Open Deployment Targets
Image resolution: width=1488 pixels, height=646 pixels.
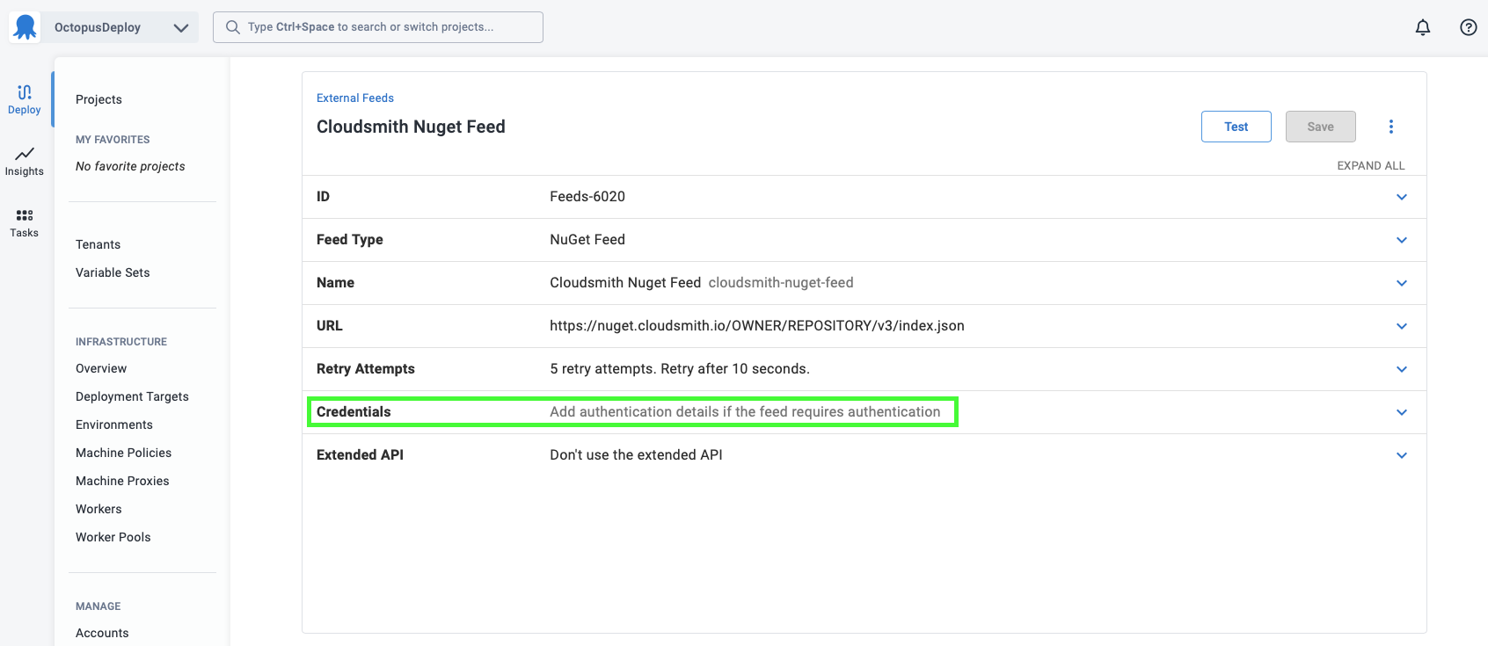[132, 396]
